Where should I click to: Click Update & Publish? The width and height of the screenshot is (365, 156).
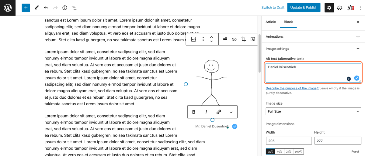[x=304, y=8]
